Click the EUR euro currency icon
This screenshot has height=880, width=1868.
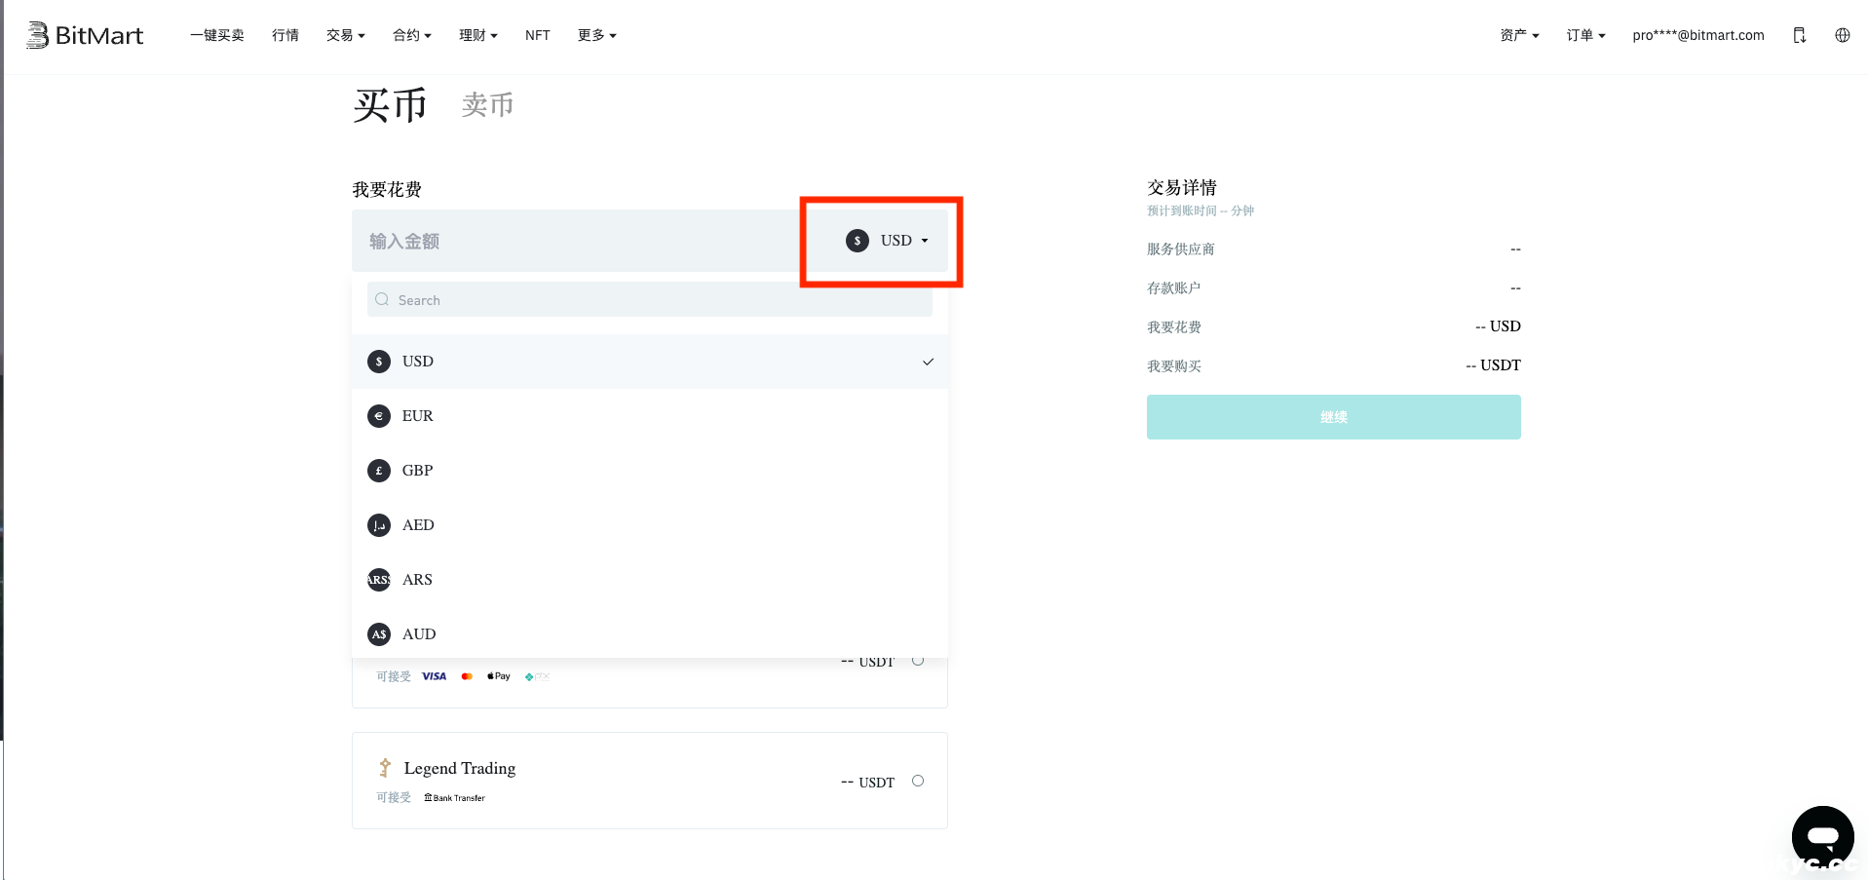(379, 416)
